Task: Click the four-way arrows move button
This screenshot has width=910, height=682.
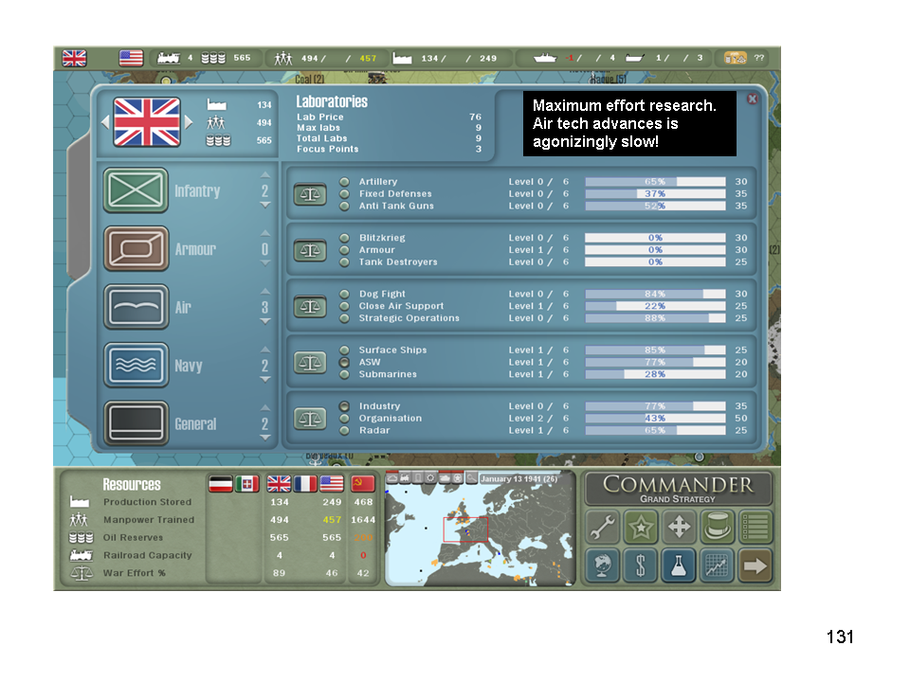Action: 680,528
